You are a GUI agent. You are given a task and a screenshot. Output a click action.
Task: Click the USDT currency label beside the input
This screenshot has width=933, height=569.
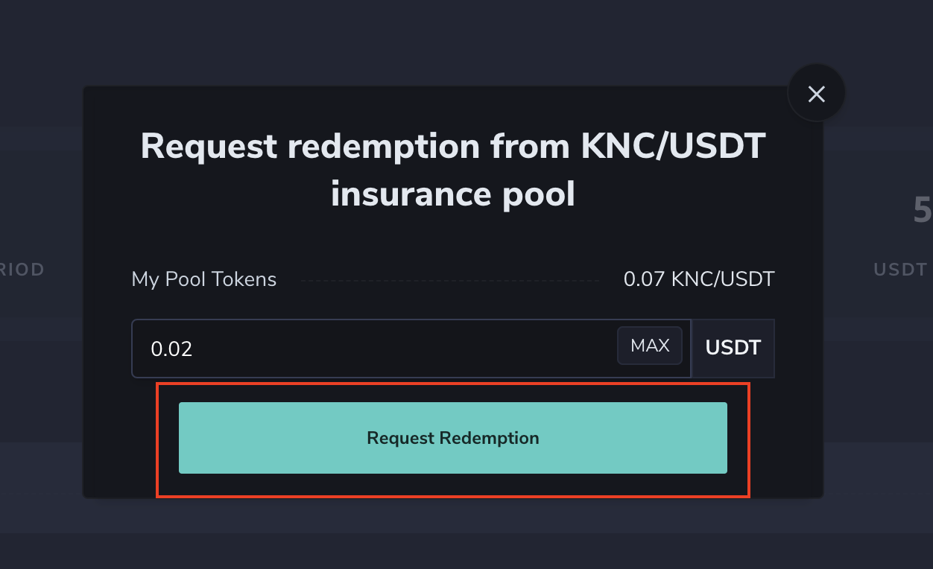point(733,348)
